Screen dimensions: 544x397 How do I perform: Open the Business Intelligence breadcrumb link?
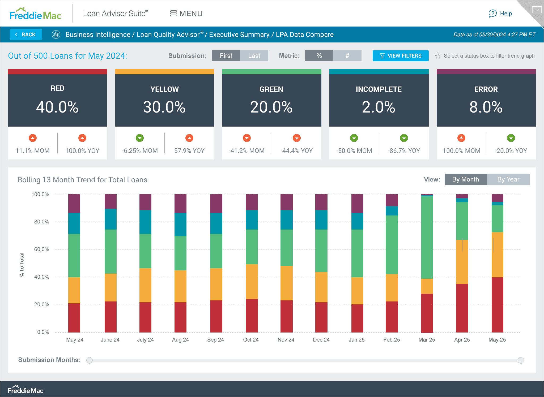pos(98,34)
